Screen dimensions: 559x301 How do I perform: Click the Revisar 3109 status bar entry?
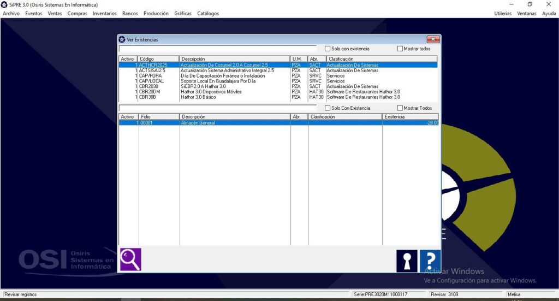(x=444, y=294)
